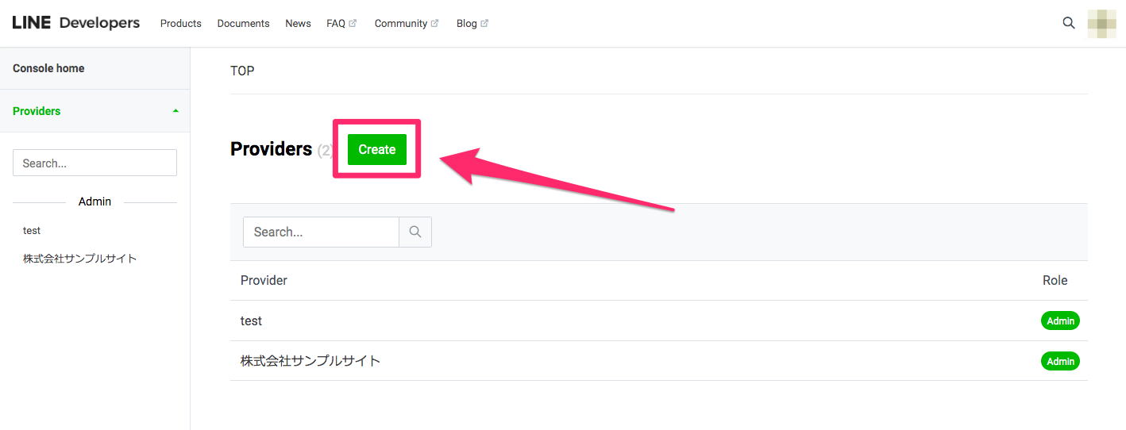Open test provider in the table
This screenshot has width=1126, height=430.
(251, 321)
